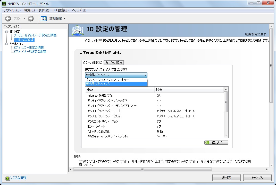Click the キャンセル button
The height and width of the screenshot is (185, 276).
(257, 178)
